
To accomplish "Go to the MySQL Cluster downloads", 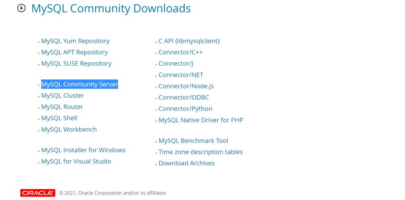I will pyautogui.click(x=62, y=95).
